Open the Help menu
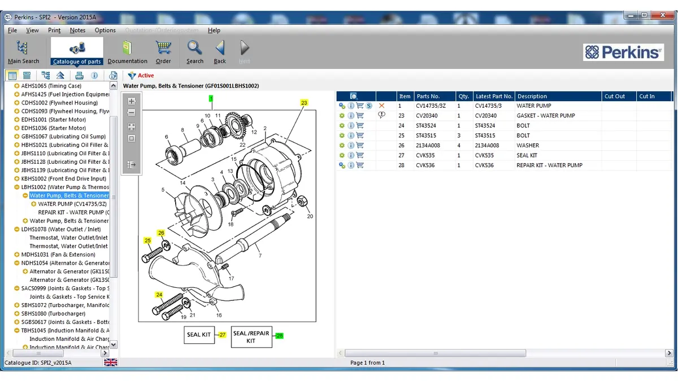This screenshot has height=381, width=678. click(214, 30)
